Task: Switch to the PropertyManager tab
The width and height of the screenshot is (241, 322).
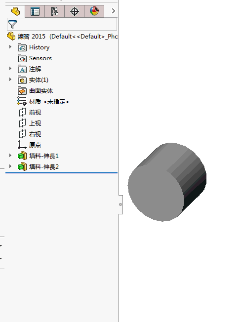Action: click(x=35, y=11)
